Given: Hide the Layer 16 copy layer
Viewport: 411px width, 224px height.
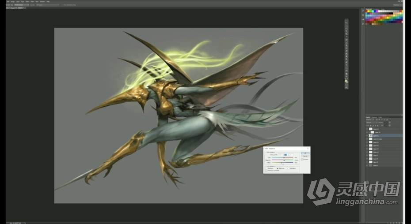Looking at the screenshot, I should (x=367, y=139).
